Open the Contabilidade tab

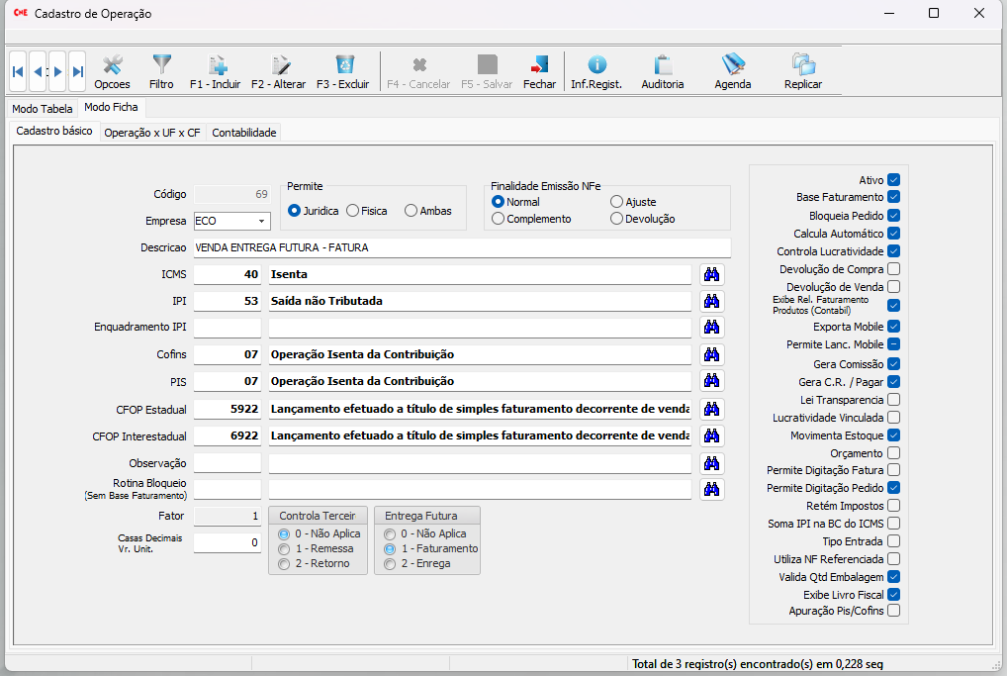tap(244, 133)
